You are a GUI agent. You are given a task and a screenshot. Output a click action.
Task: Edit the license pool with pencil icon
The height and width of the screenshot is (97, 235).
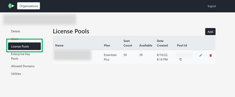(x=201, y=56)
